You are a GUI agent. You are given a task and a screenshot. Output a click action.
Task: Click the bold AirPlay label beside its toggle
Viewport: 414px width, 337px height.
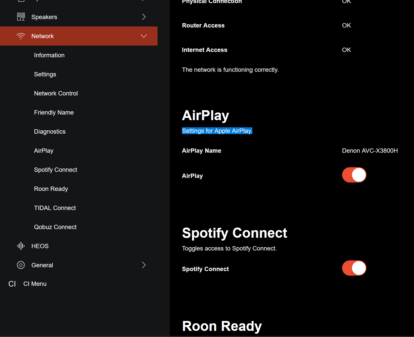point(192,176)
